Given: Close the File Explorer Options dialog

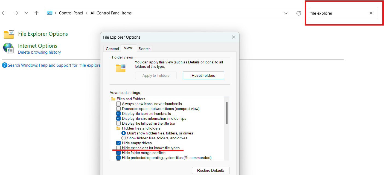Looking at the screenshot, I should pos(234,37).
